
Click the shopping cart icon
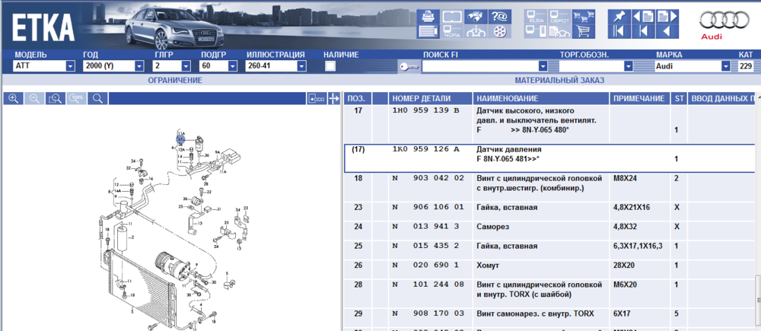tap(584, 31)
